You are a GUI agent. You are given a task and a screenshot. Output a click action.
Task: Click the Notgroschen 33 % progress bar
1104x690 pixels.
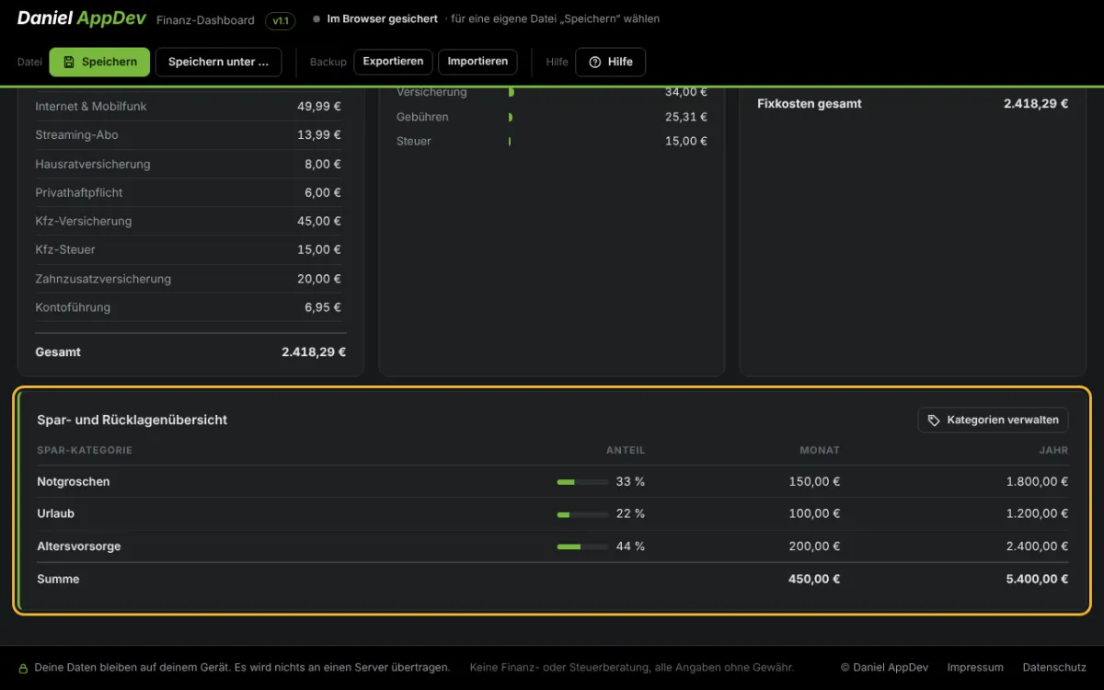pyautogui.click(x=582, y=482)
